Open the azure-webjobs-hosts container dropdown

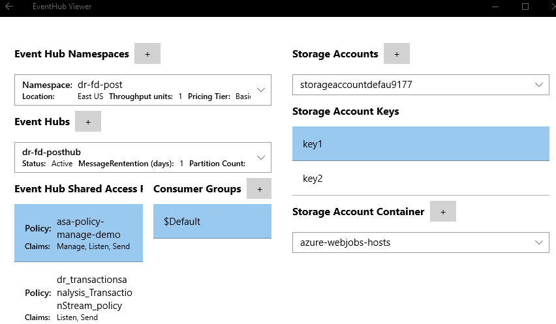420,243
